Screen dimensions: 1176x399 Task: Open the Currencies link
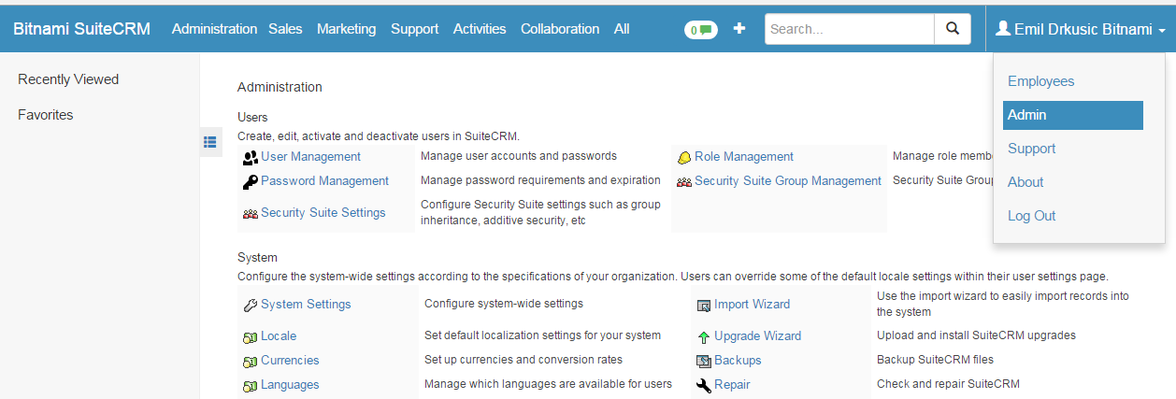[x=290, y=361]
